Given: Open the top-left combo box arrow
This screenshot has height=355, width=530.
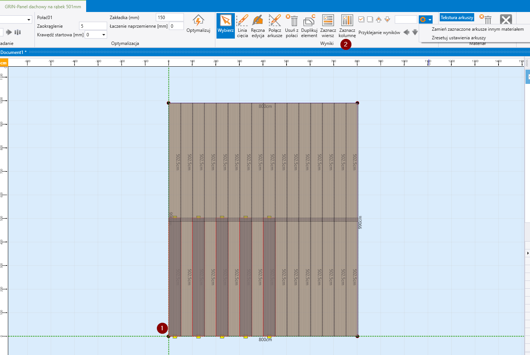Looking at the screenshot, I should point(28,20).
